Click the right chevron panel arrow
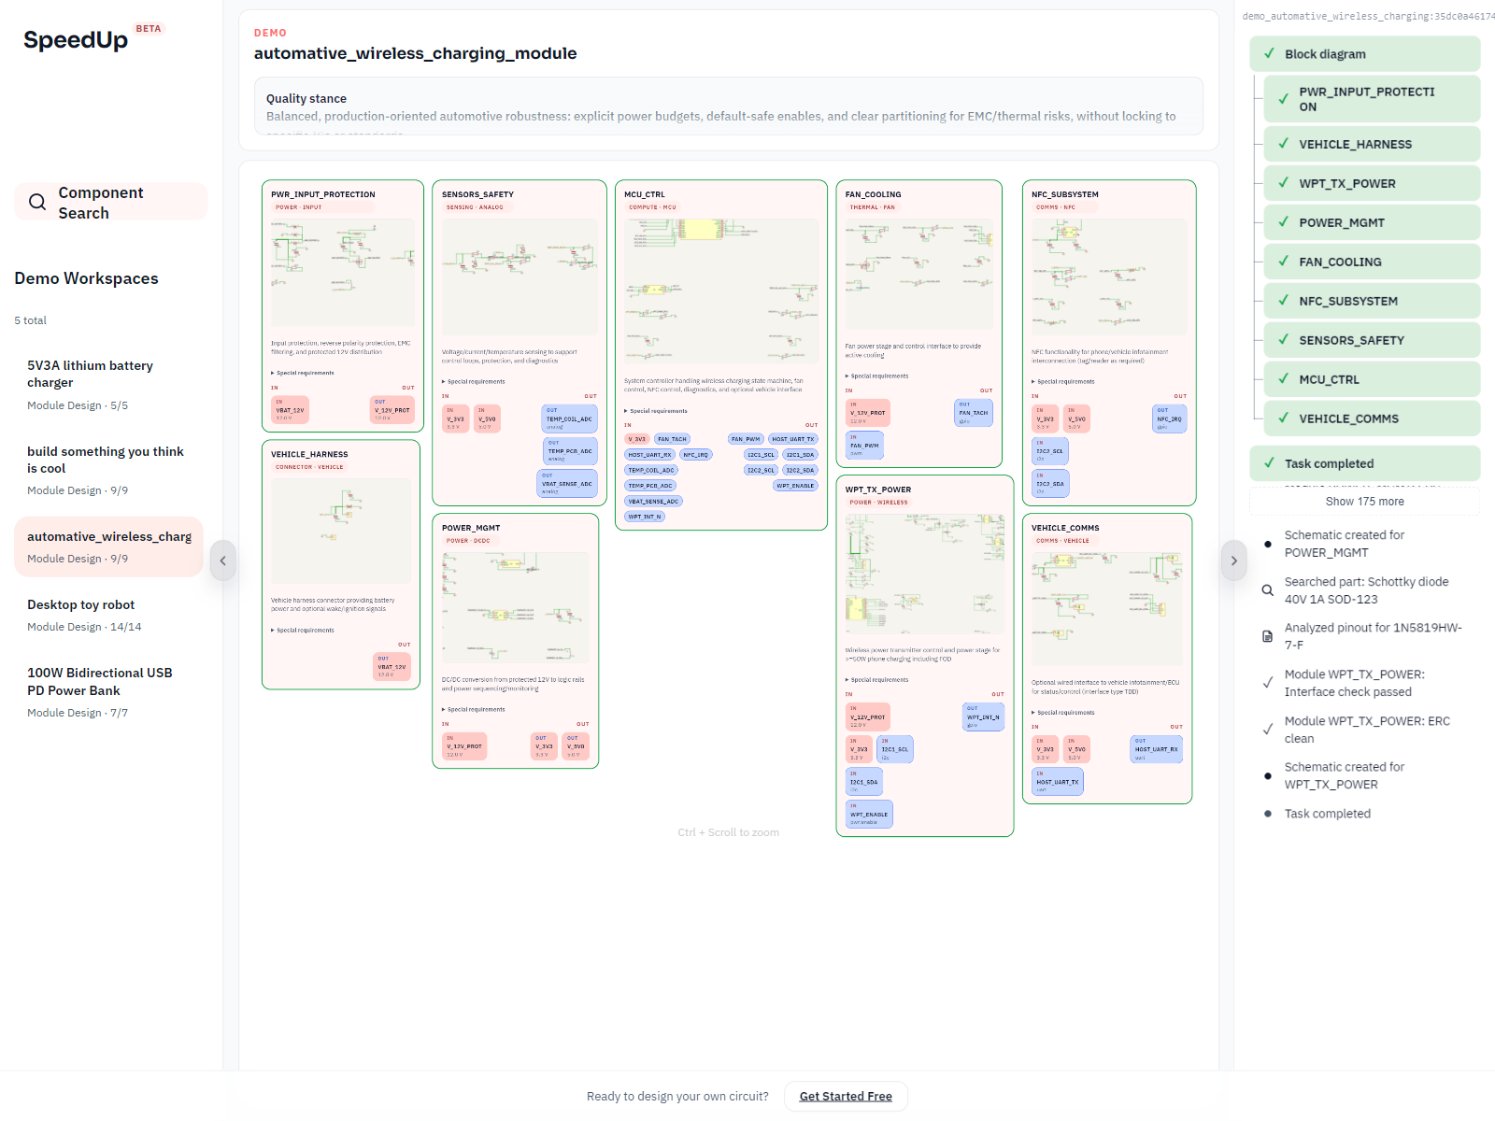Viewport: 1495px width, 1121px height. pos(1233,560)
